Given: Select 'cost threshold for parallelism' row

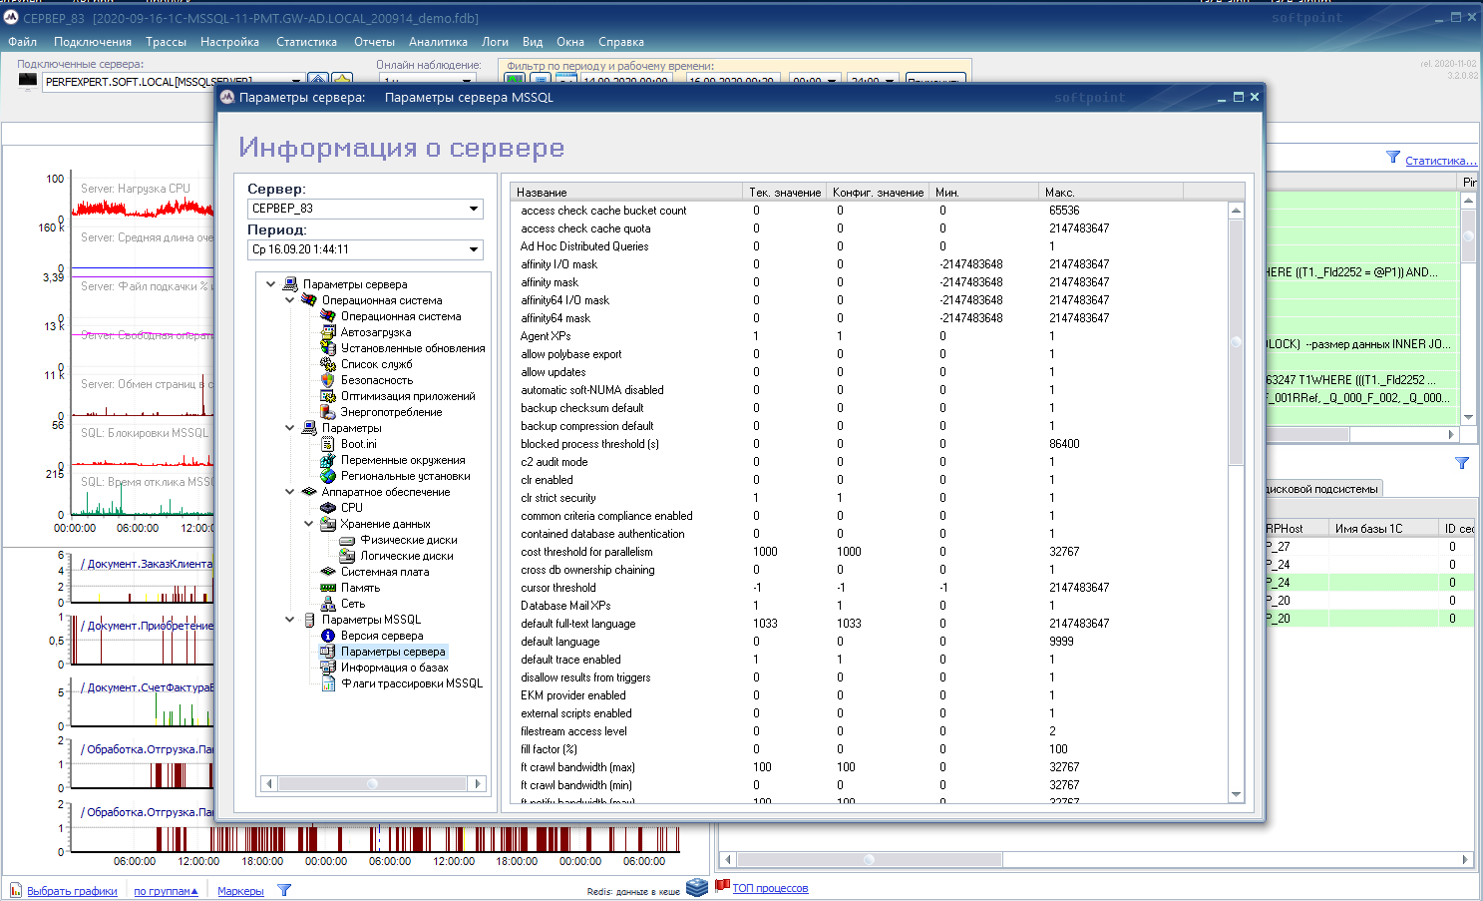Looking at the screenshot, I should pos(870,552).
